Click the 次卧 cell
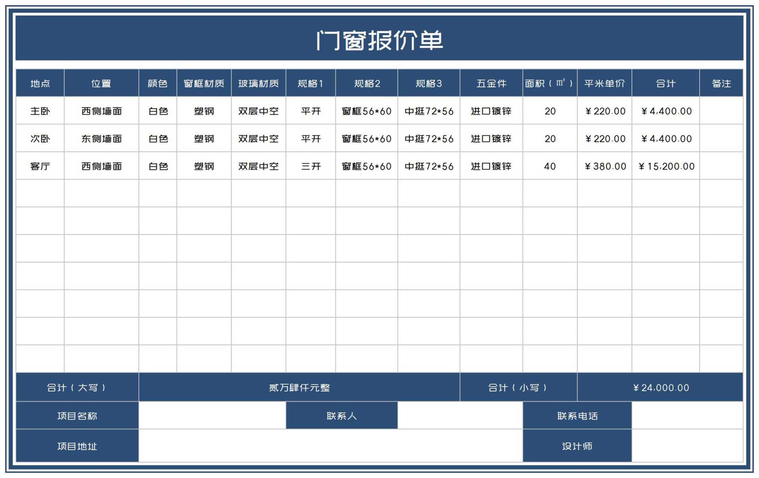The width and height of the screenshot is (759, 478). click(x=40, y=139)
